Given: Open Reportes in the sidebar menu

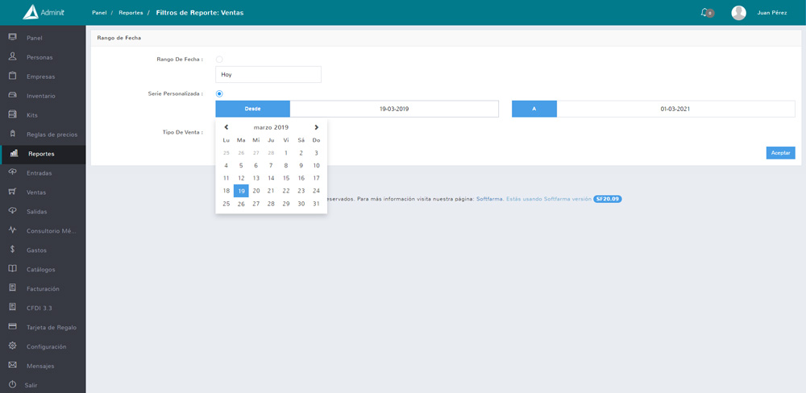Looking at the screenshot, I should click(41, 154).
